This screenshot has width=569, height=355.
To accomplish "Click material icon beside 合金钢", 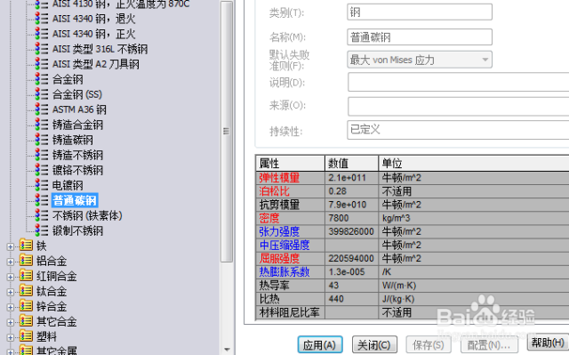I will click(42, 79).
